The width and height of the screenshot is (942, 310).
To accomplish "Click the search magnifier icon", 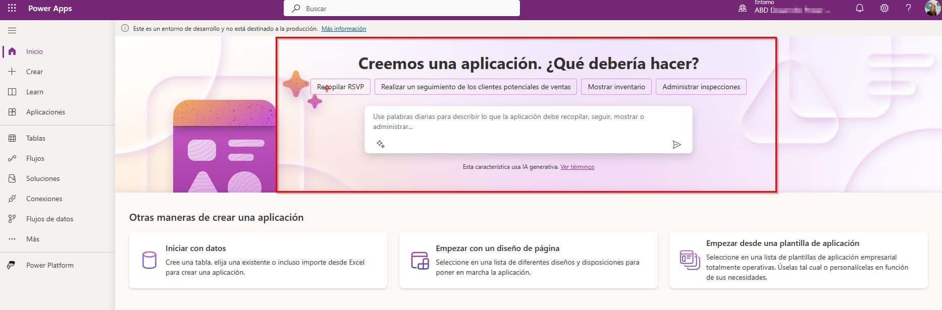I will coord(296,8).
